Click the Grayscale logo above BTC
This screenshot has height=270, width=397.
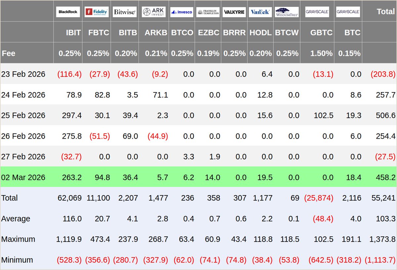point(348,12)
